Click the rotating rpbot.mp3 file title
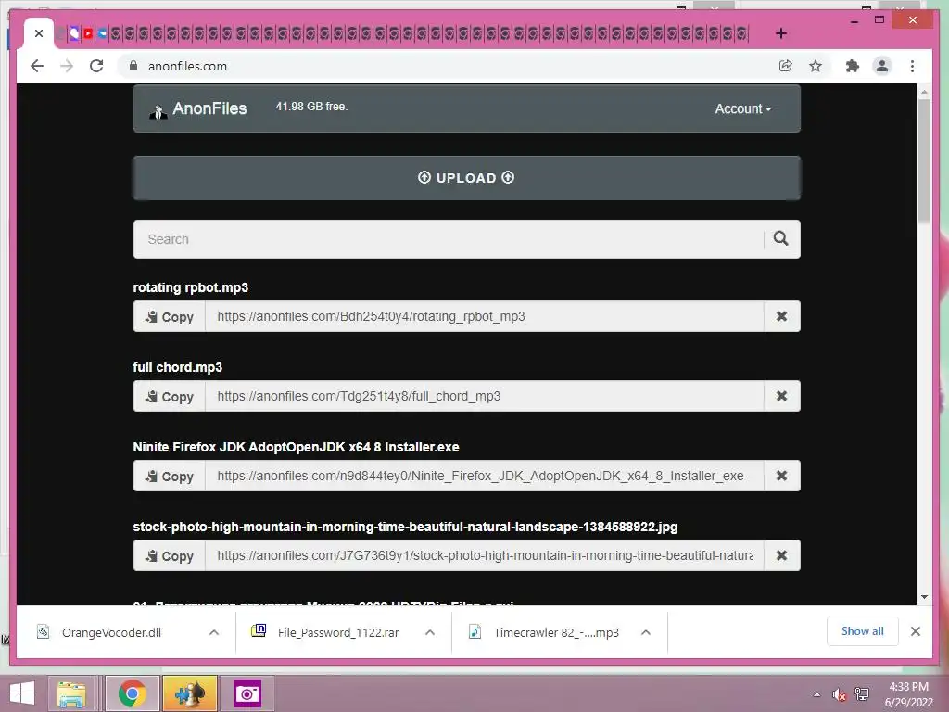This screenshot has width=949, height=712. [191, 287]
